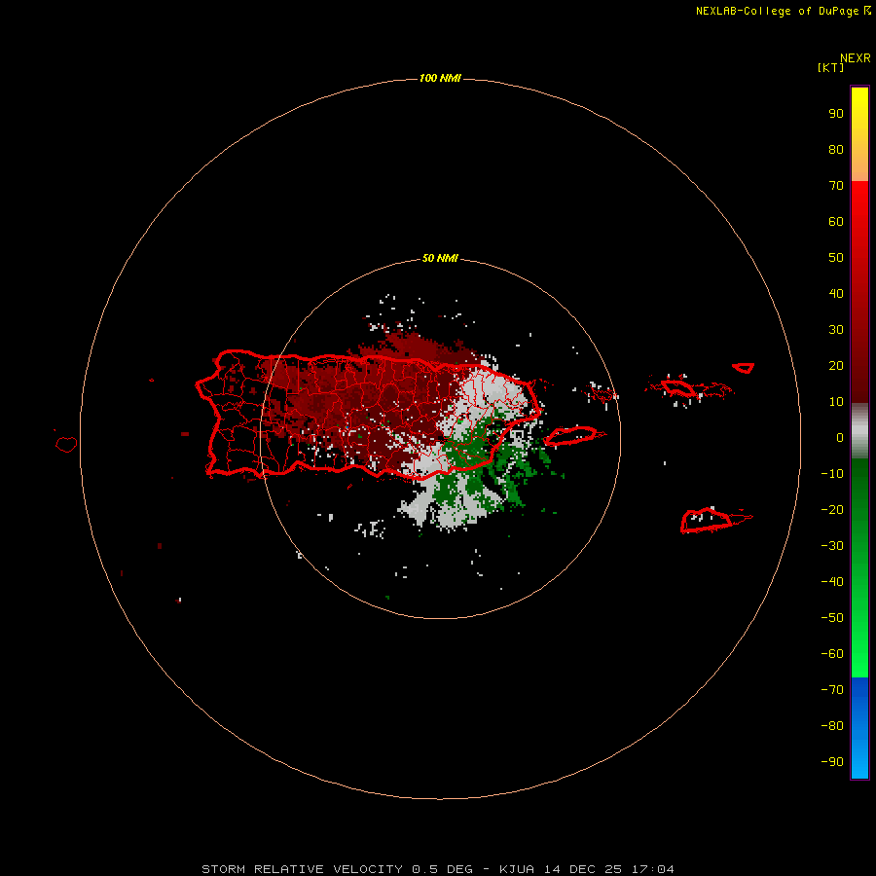Click the 50 NMI range ring label
876x876 pixels.
440,258
